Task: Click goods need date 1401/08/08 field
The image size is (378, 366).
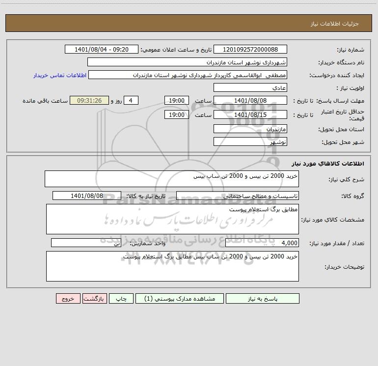Action: click(x=87, y=196)
